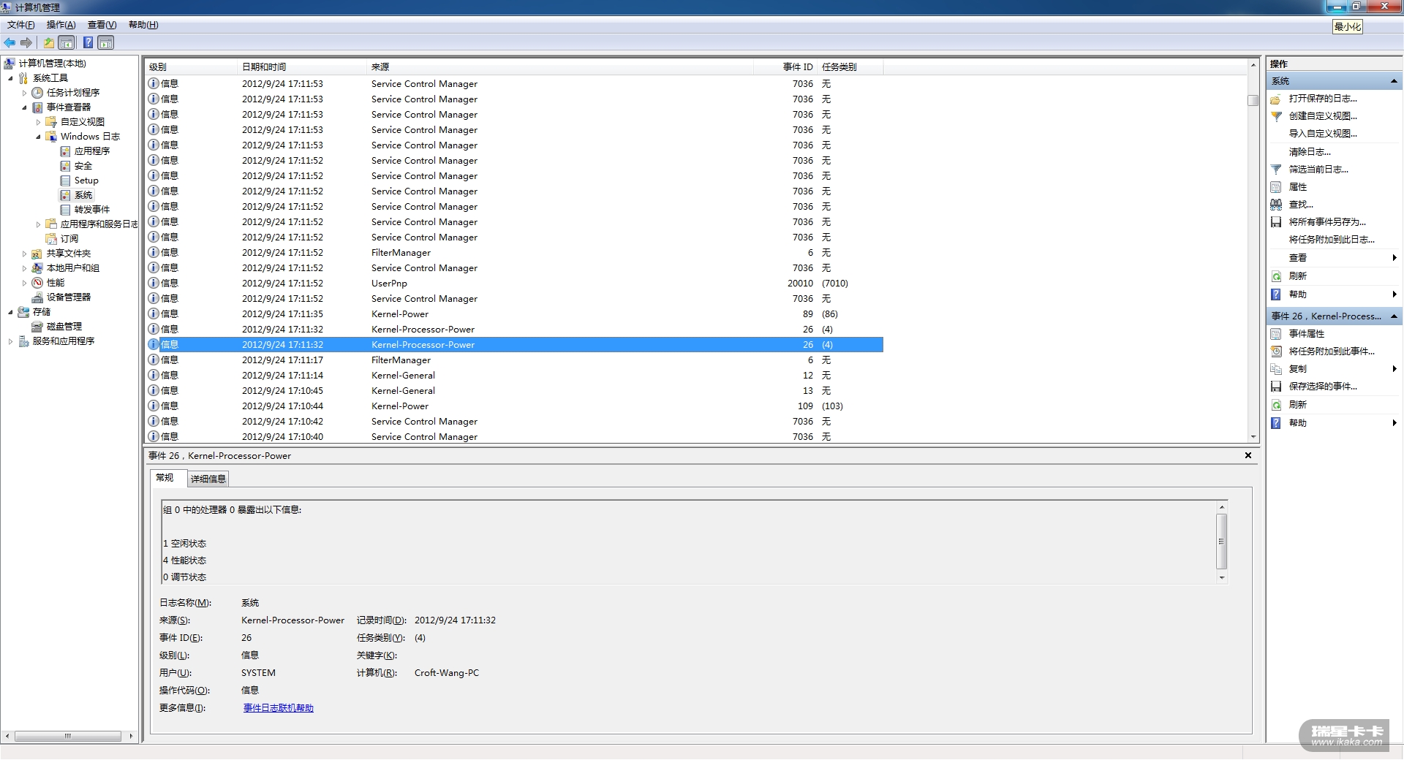The height and width of the screenshot is (760, 1404).
Task: Click 筛选当前日志 funnel action
Action: point(1318,170)
